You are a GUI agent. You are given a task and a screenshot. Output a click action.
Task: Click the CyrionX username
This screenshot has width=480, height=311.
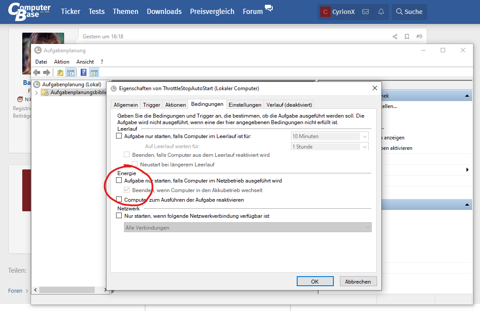click(x=343, y=12)
